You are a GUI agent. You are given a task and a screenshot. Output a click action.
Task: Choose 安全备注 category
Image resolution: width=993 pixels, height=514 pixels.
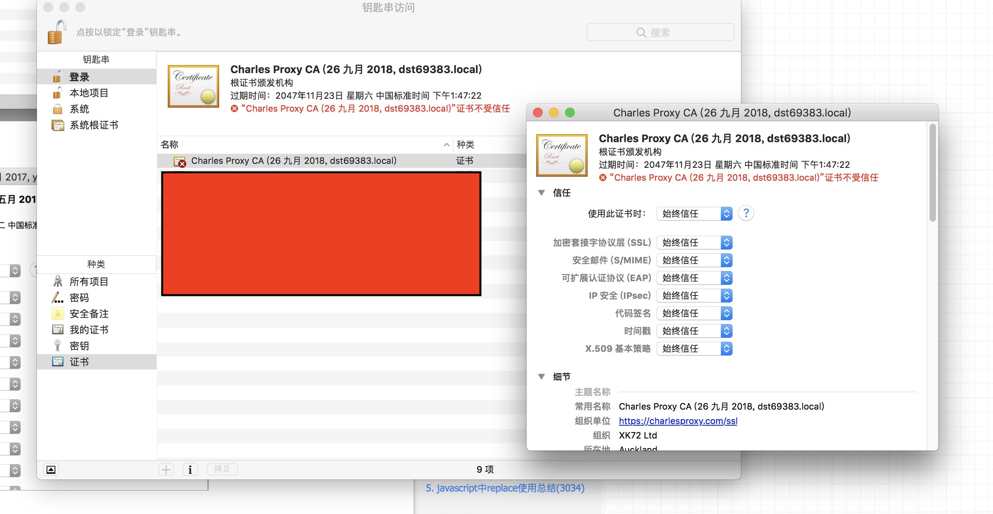tap(89, 314)
